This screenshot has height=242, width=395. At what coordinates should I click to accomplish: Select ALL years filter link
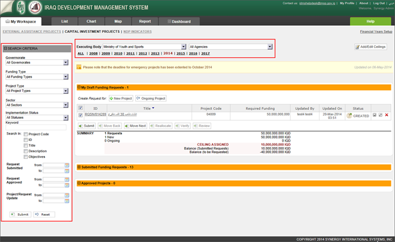(81, 53)
